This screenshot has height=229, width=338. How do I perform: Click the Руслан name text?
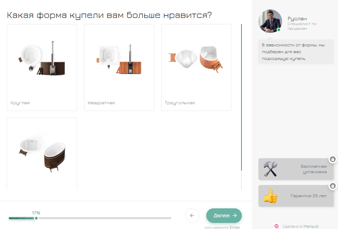pos(297,19)
